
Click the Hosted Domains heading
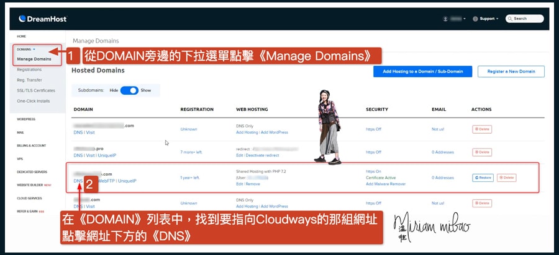pyautogui.click(x=98, y=71)
